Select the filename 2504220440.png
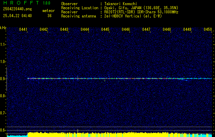Viewport: 215px width, 137px height. pos(17,9)
